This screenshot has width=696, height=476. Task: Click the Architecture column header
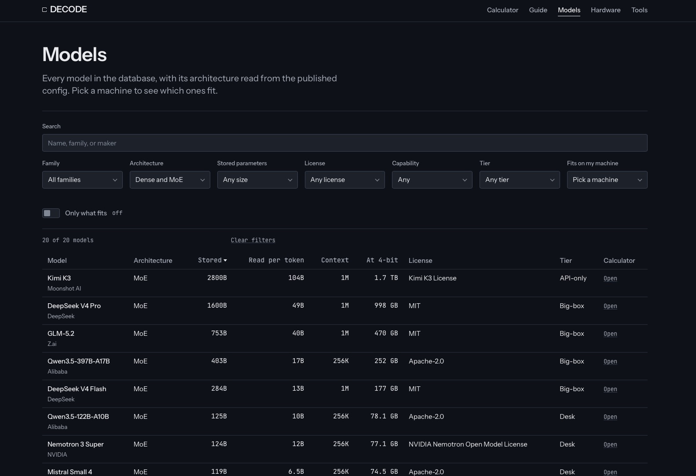[153, 260]
